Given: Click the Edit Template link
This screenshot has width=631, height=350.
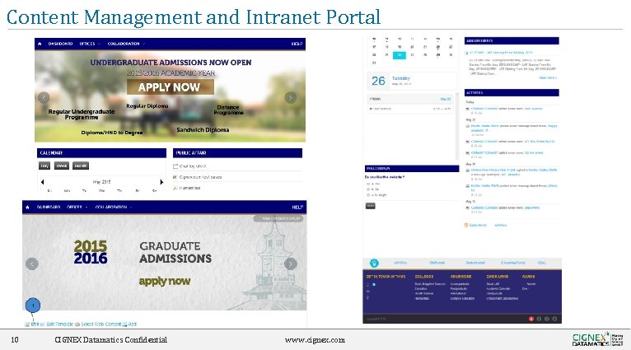Looking at the screenshot, I should coord(59,324).
